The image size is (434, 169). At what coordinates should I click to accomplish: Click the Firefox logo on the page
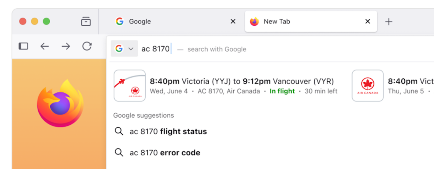[60, 103]
